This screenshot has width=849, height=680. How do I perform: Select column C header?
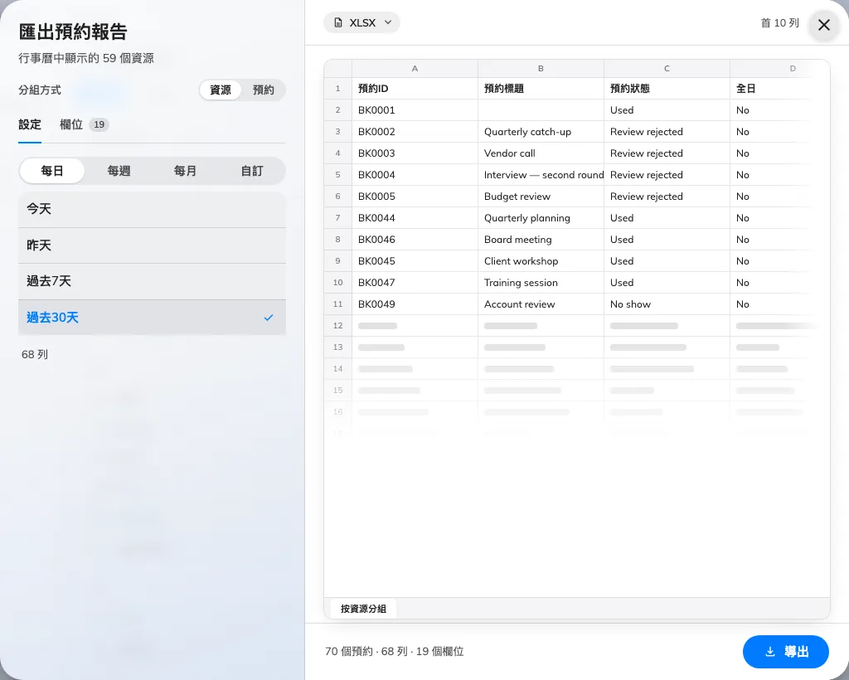click(x=667, y=69)
